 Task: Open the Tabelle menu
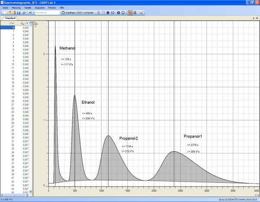pos(27,8)
